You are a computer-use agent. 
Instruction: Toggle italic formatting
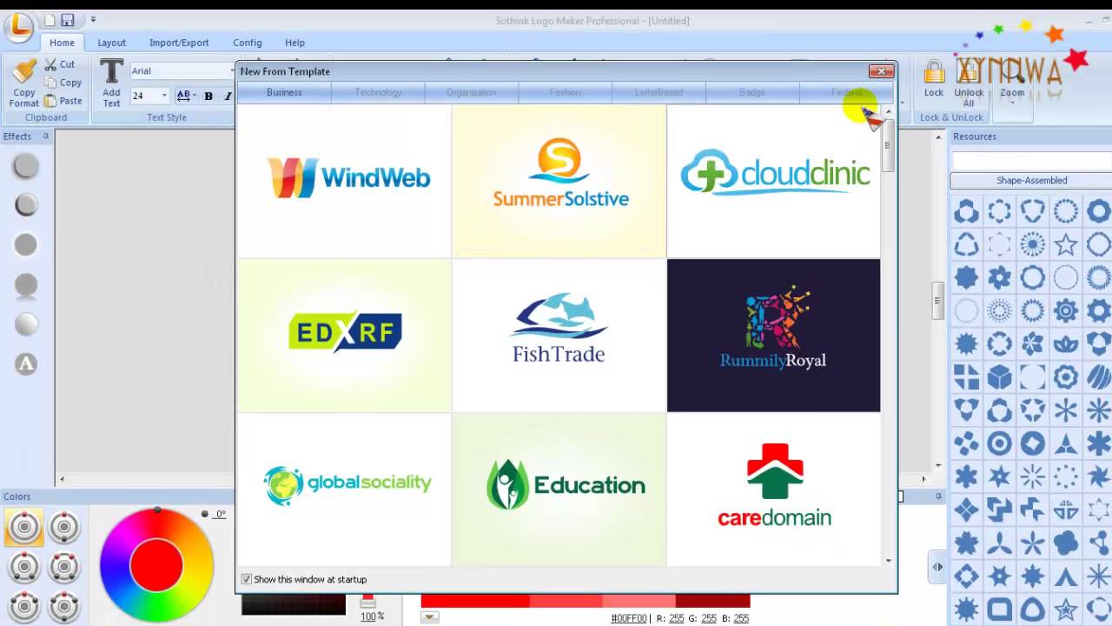point(228,96)
